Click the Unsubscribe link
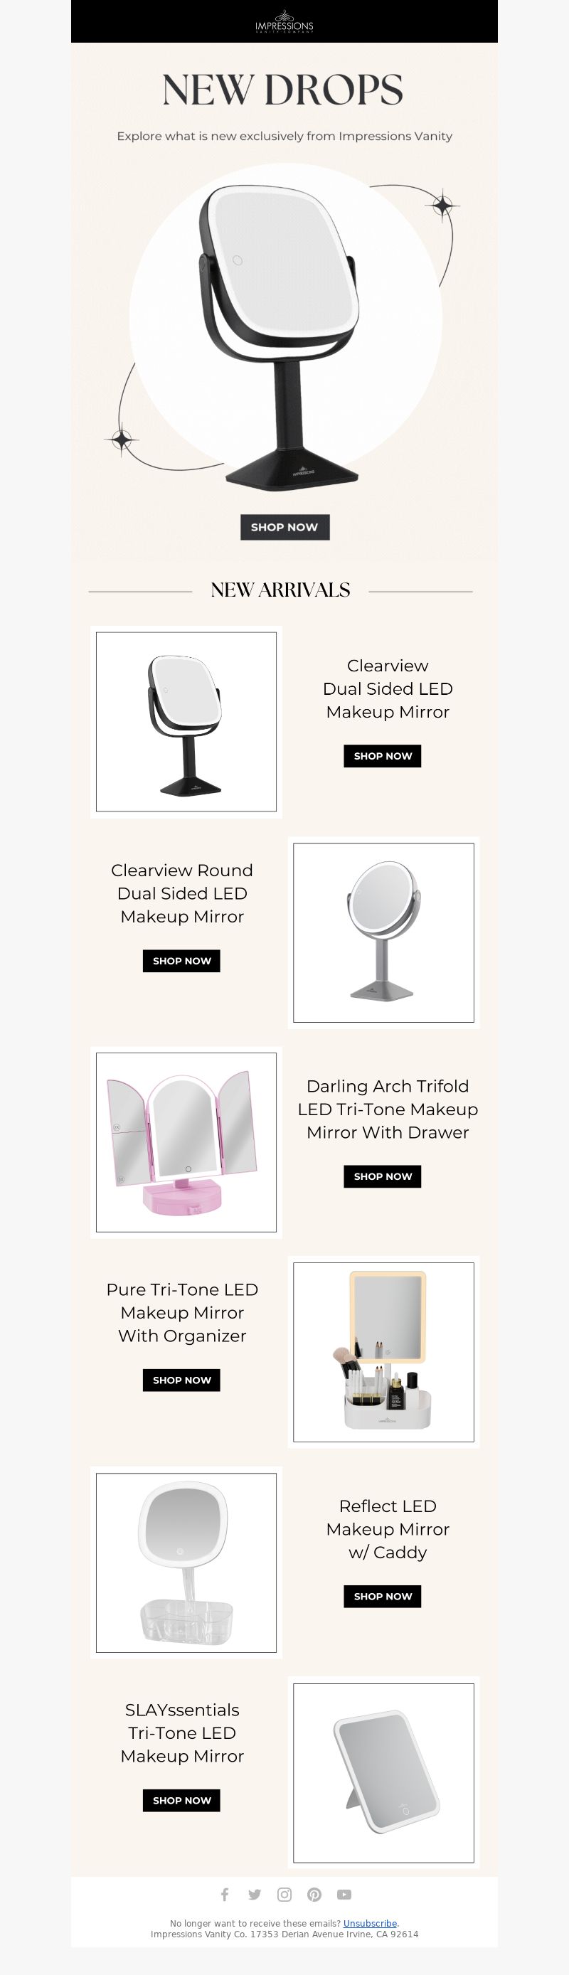 371,1923
